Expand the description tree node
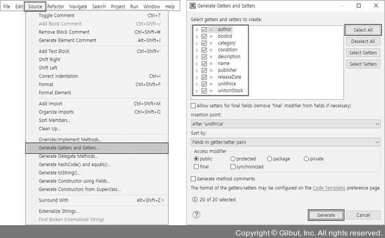This screenshot has width=385, height=238. click(x=196, y=57)
